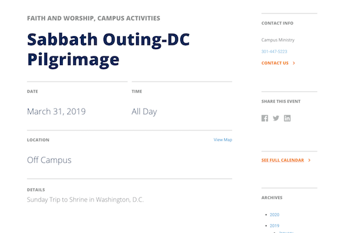Click the Campus Ministry contact name
The height and width of the screenshot is (233, 349).
[x=278, y=40]
